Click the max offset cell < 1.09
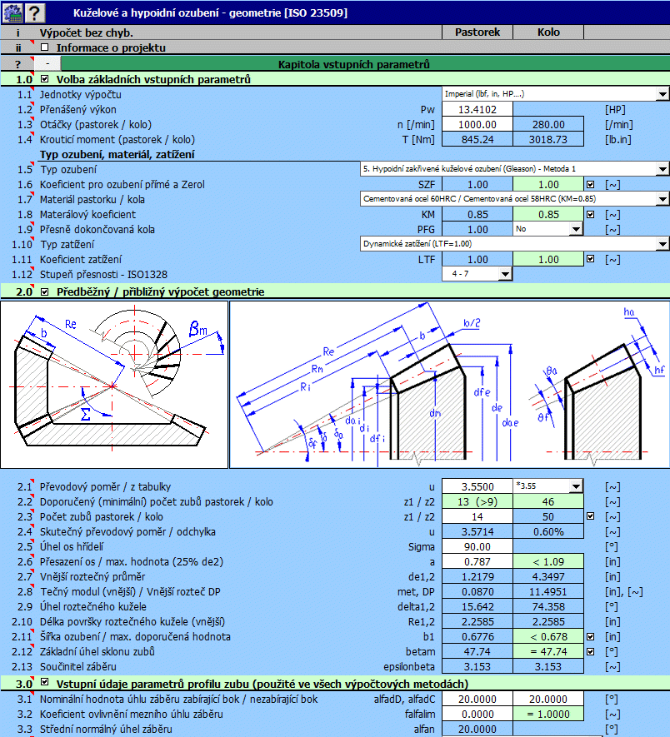The height and width of the screenshot is (737, 670). (548, 561)
